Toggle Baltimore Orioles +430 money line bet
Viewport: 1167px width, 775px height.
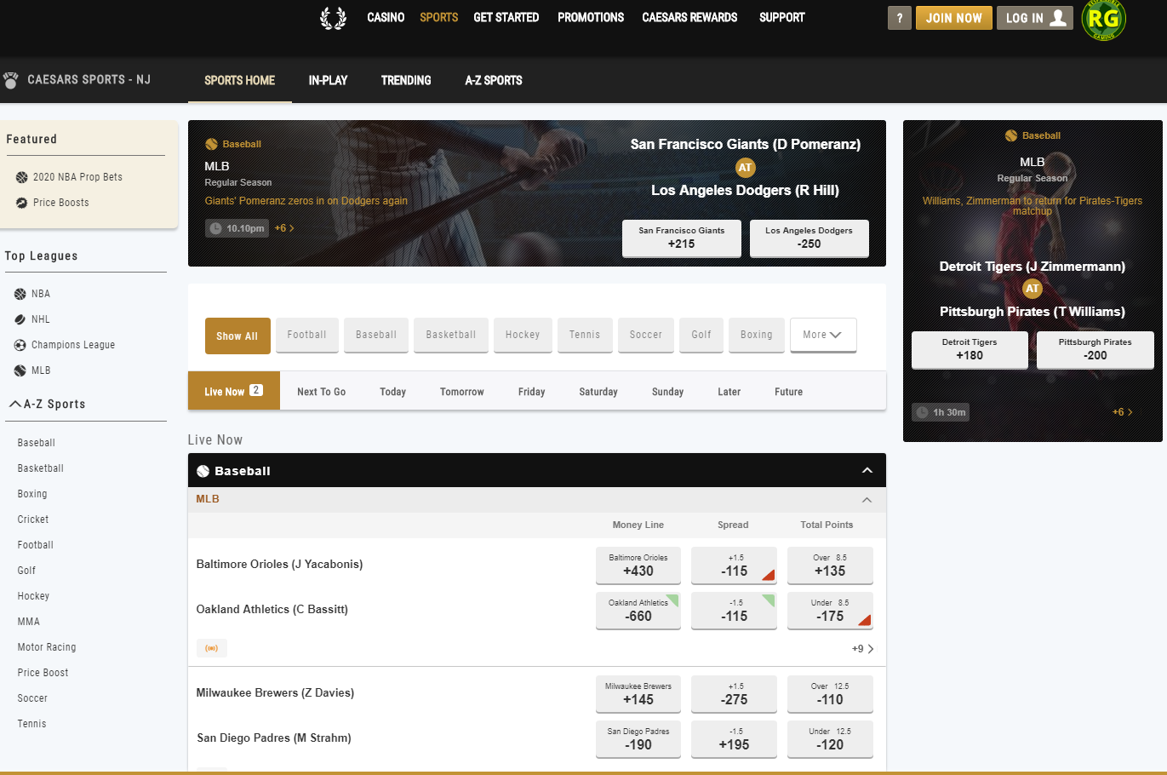click(x=638, y=565)
